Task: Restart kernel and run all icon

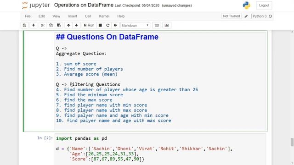Action: (x=115, y=25)
